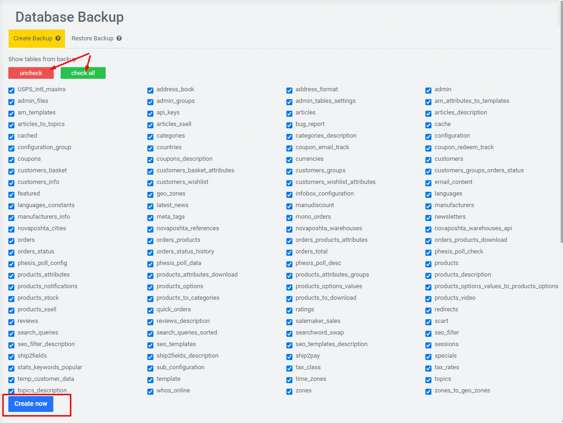563x423 pixels.
Task: Toggle the search_queries checkbox
Action: 12,333
